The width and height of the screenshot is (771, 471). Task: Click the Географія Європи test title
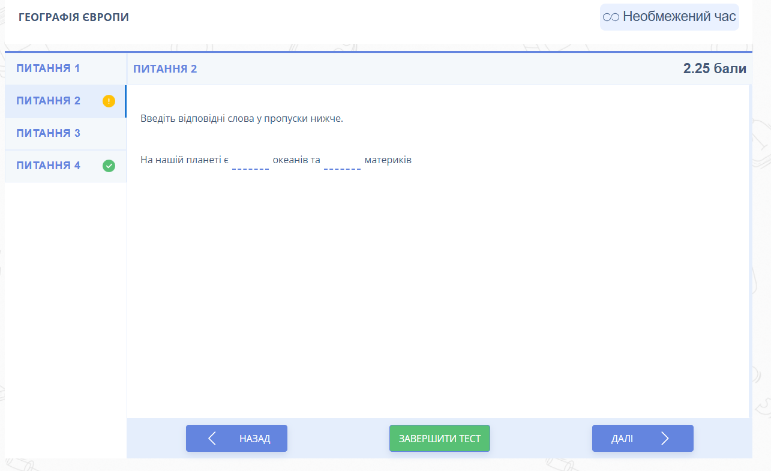point(74,17)
